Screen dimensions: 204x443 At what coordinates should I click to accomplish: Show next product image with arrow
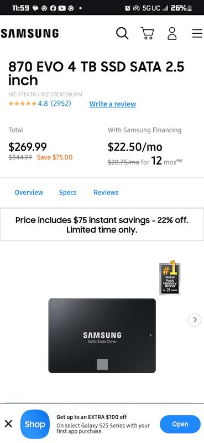[195, 320]
